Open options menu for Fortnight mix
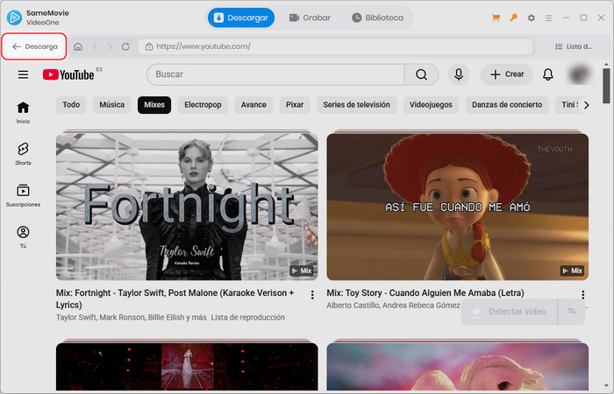 pyautogui.click(x=312, y=295)
